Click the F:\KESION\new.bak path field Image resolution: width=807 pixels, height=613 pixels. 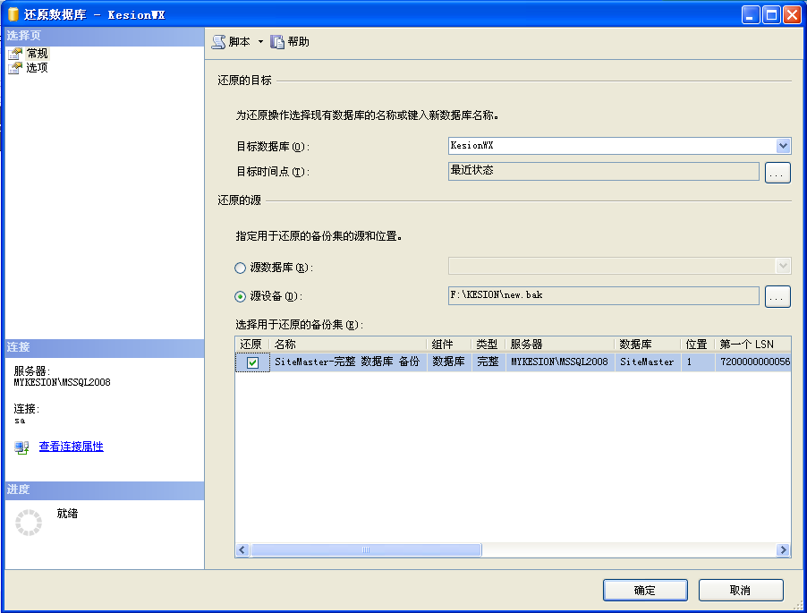603,295
